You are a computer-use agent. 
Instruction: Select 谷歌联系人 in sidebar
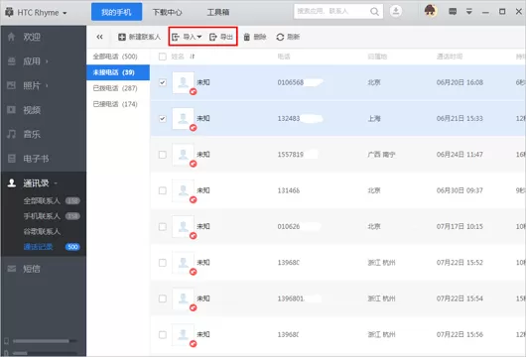tap(42, 232)
